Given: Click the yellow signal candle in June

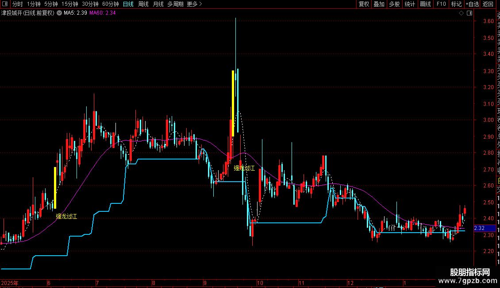Looking at the screenshot, I should click(55, 188).
